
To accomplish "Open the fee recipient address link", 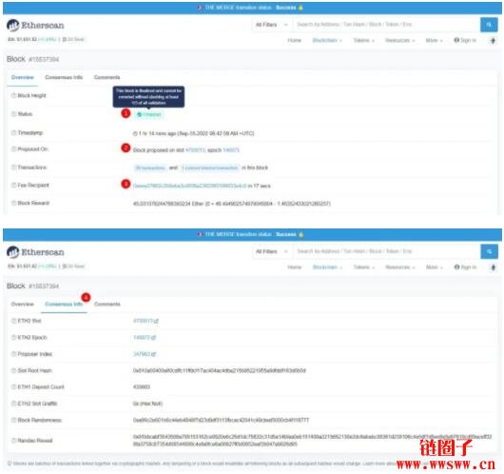I will pyautogui.click(x=190, y=186).
